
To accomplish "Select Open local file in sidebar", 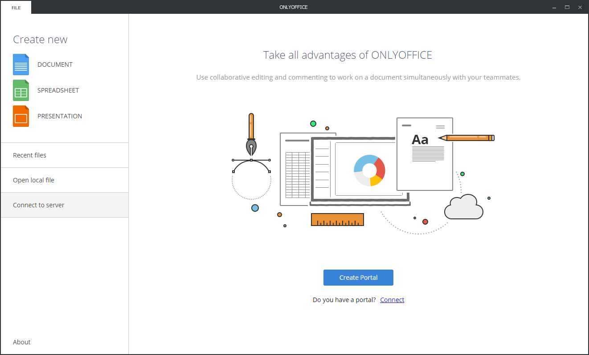I will pos(65,180).
